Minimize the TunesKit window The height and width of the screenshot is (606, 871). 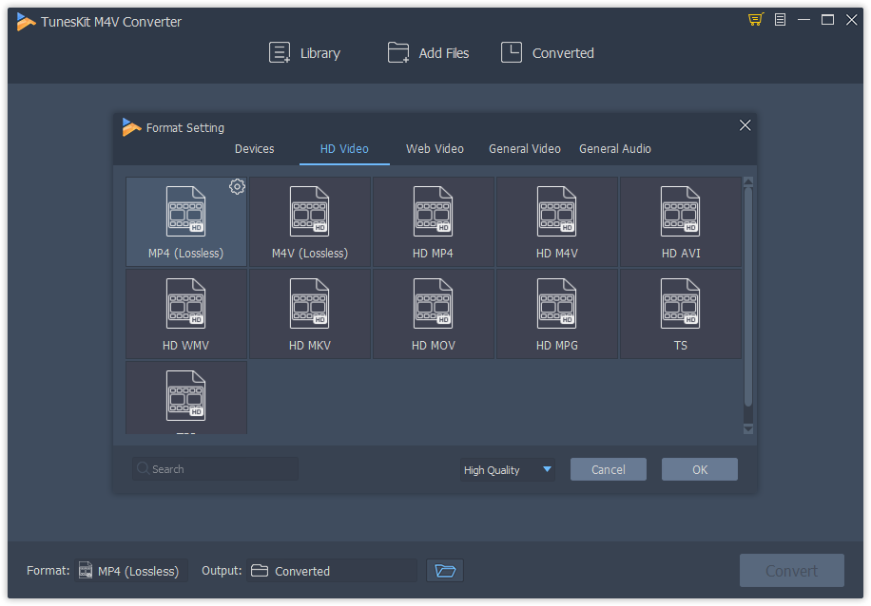coord(803,20)
